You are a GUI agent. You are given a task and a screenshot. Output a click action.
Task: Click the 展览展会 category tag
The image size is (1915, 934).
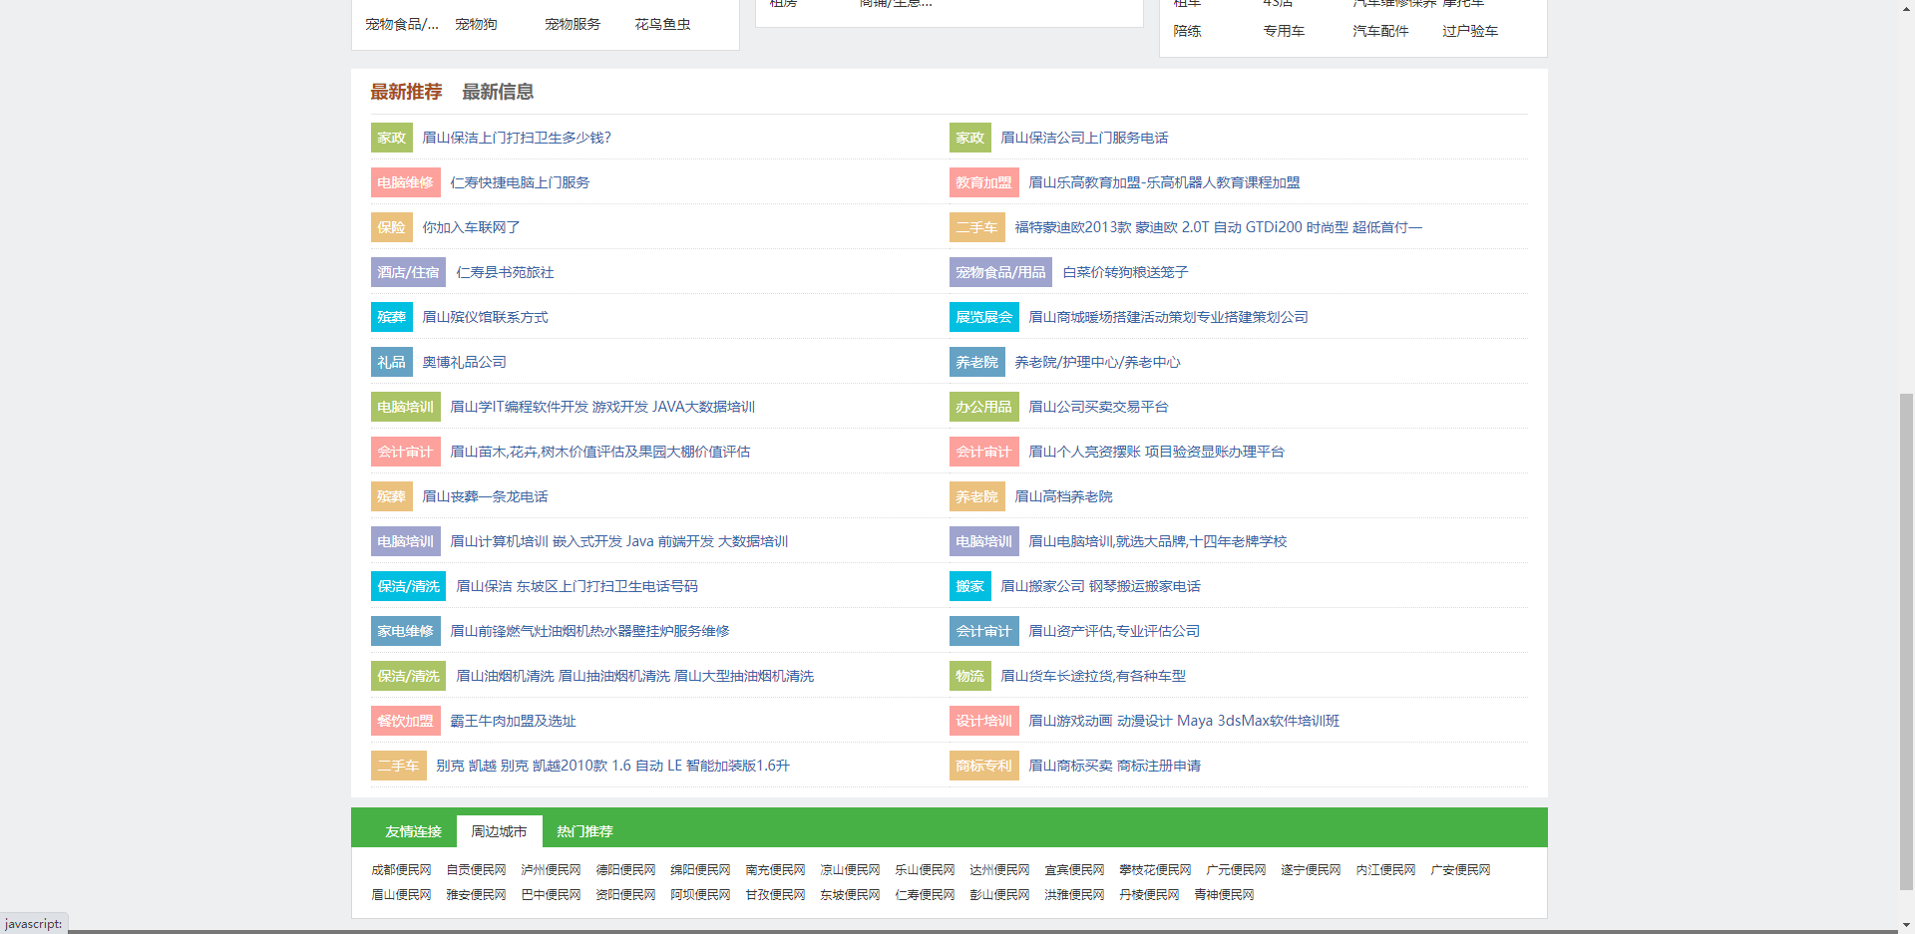tap(983, 317)
